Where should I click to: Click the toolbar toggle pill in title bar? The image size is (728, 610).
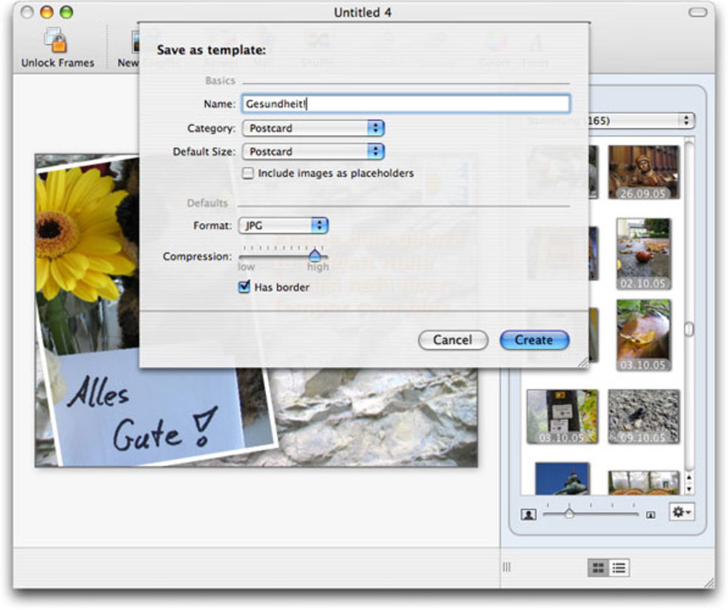click(x=698, y=13)
